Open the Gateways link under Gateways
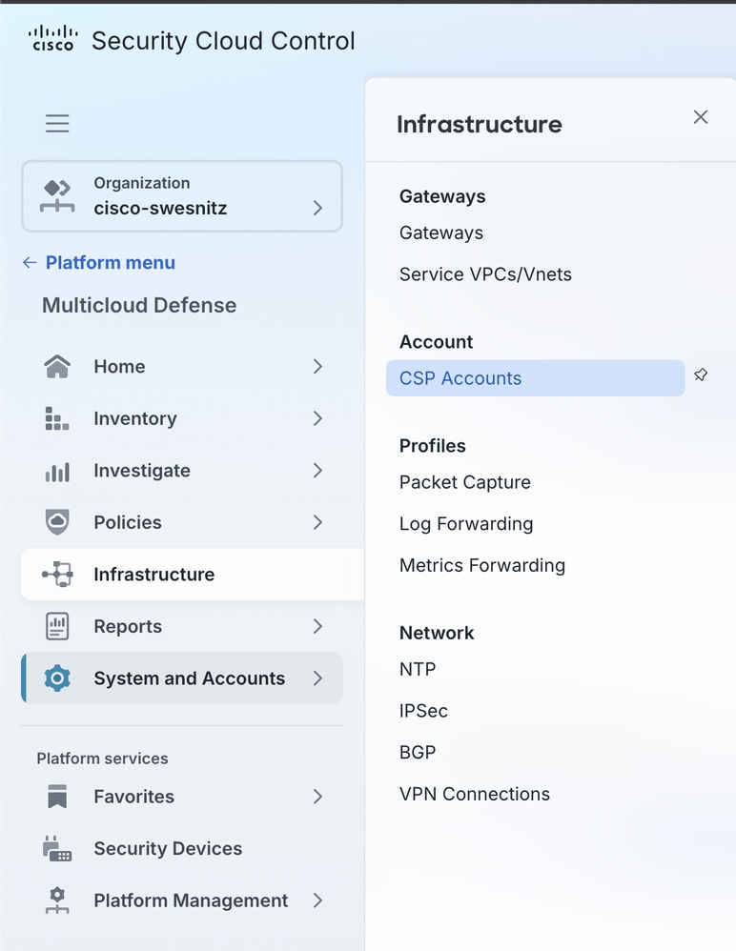Viewport: 736px width, 951px height. (441, 233)
